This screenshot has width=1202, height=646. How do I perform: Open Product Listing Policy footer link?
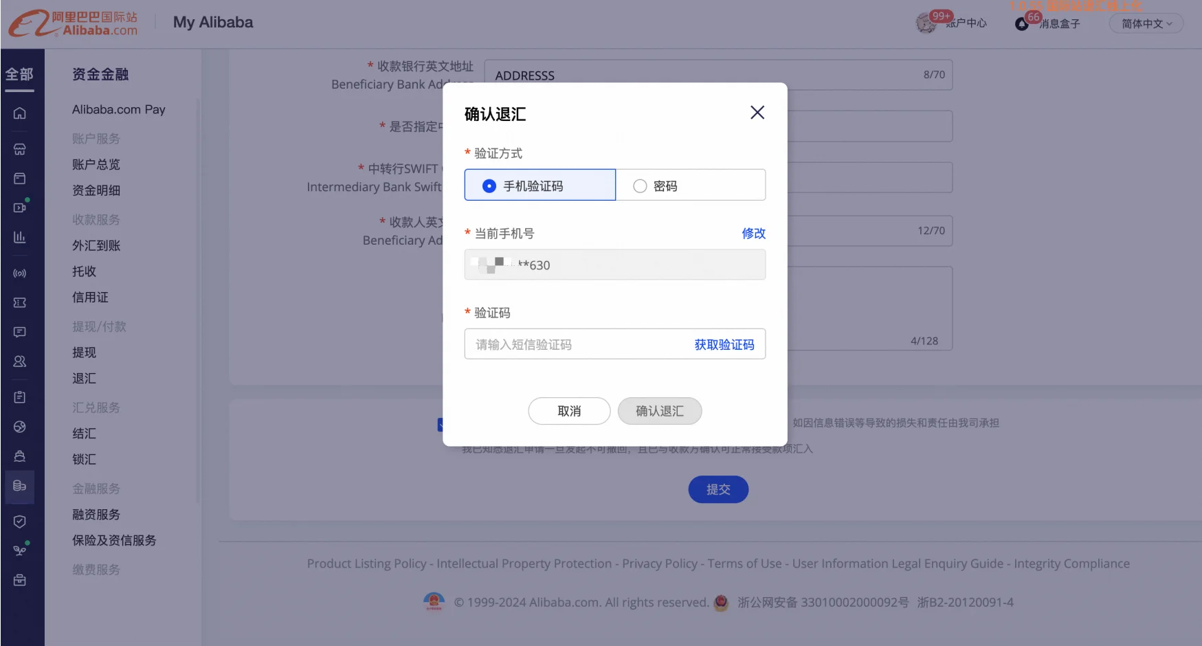[x=366, y=564]
